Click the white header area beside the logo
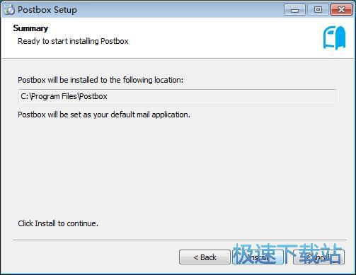 (224, 37)
